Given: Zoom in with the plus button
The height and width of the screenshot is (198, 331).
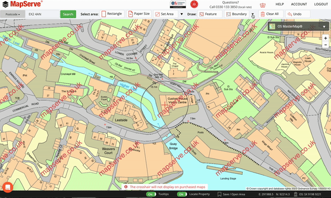Looking at the screenshot, I should [325, 38].
